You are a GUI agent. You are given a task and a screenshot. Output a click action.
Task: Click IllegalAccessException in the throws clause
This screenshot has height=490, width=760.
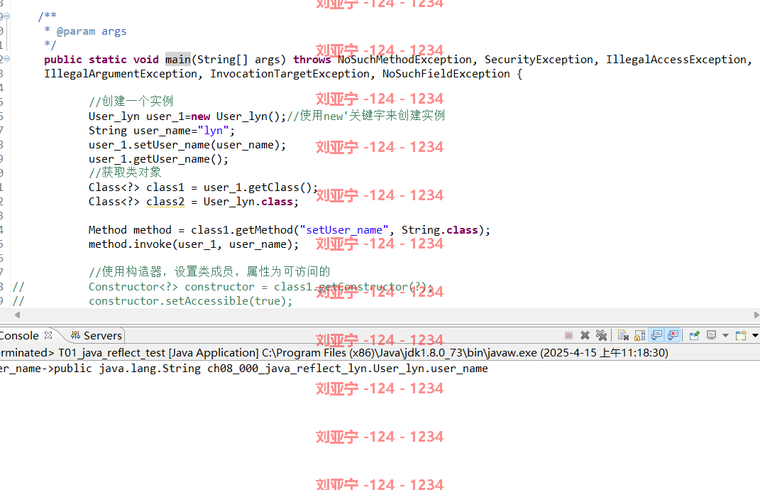coord(676,59)
